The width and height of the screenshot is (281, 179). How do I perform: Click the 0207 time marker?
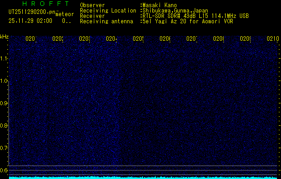click(x=192, y=38)
